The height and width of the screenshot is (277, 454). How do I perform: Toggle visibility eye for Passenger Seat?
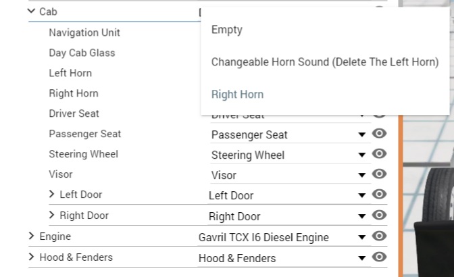(x=380, y=134)
